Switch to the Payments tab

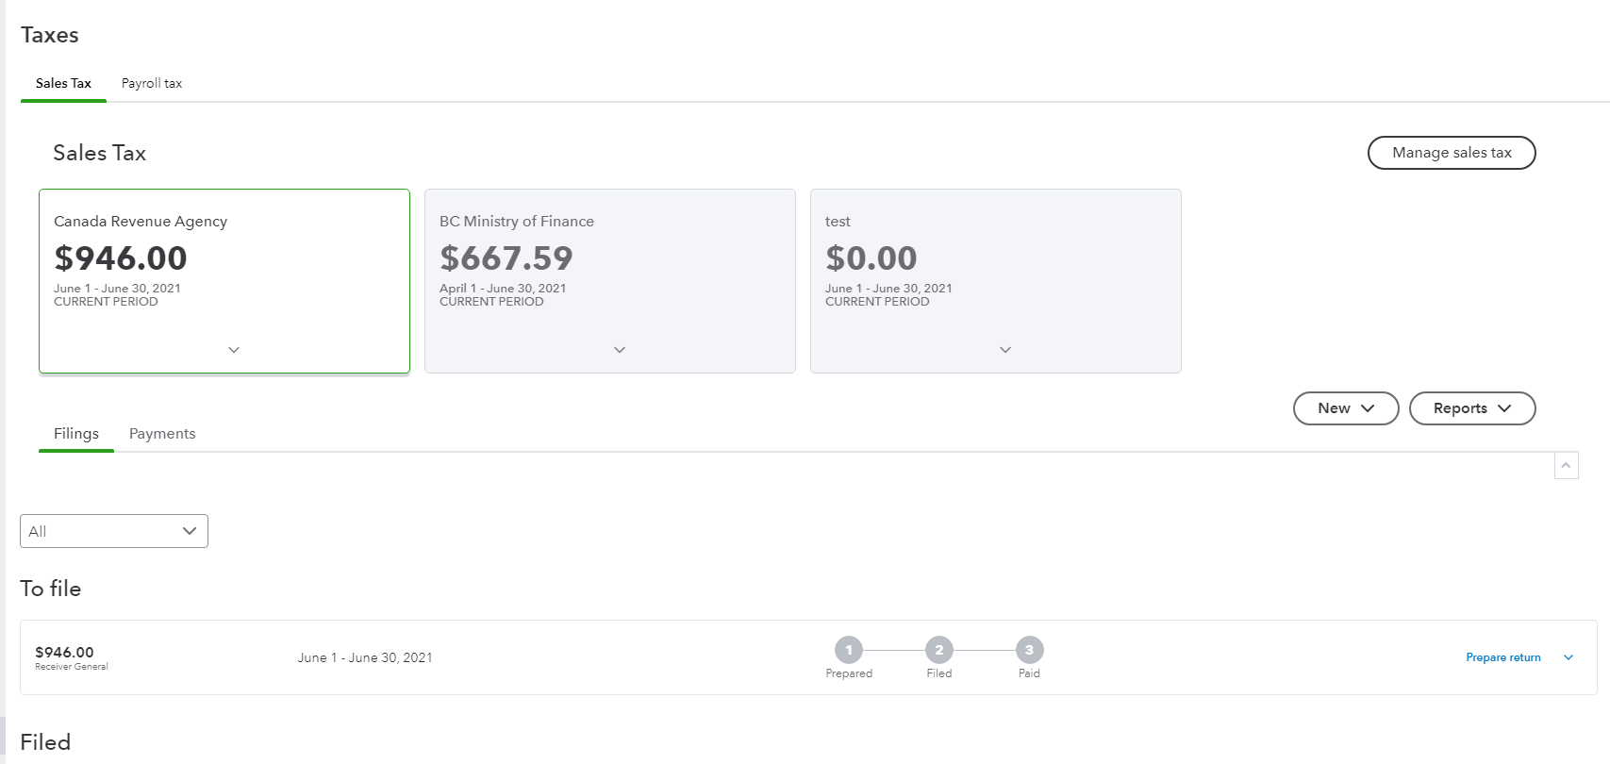[x=162, y=434]
